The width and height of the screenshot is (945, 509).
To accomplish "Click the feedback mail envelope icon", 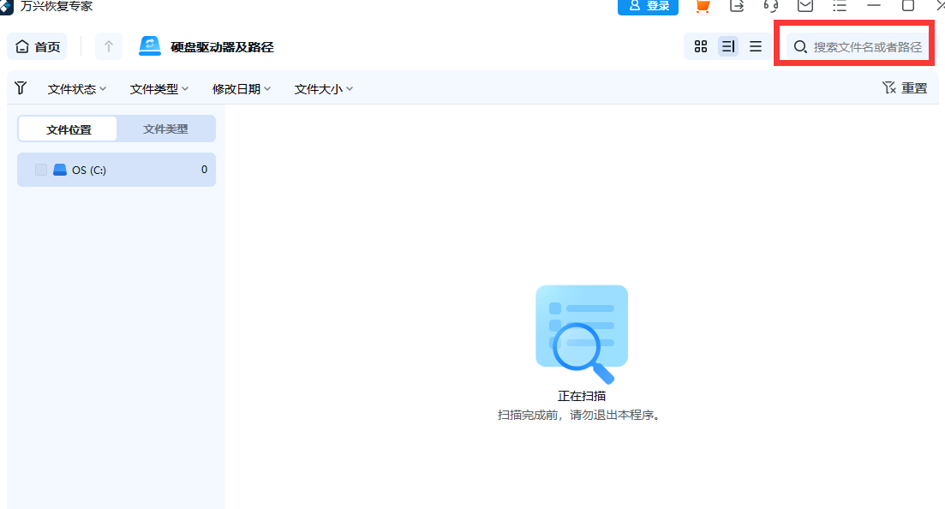I will pos(804,7).
